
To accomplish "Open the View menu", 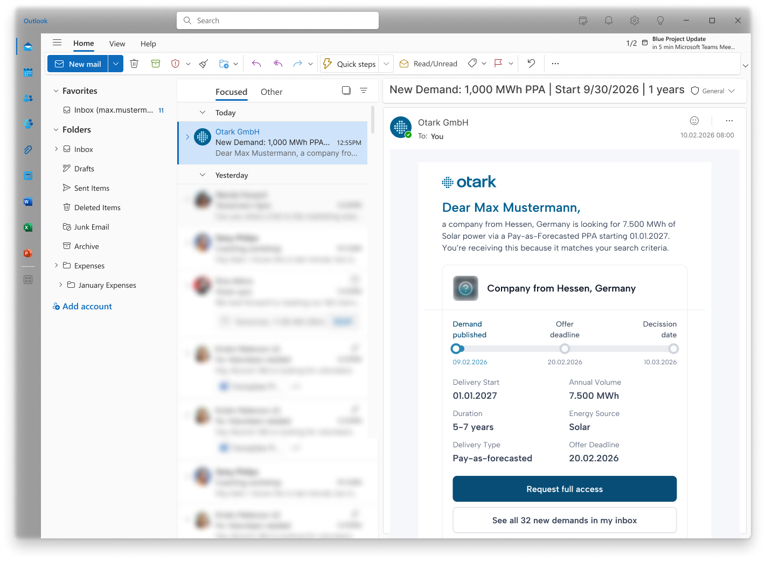I will tap(117, 44).
